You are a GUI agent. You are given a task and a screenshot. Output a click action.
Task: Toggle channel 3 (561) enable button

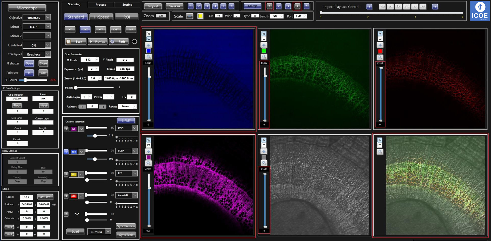pos(66,174)
